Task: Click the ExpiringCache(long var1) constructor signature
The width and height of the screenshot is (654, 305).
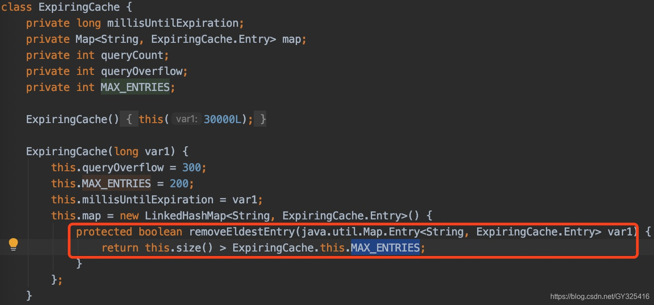Action: (x=107, y=152)
